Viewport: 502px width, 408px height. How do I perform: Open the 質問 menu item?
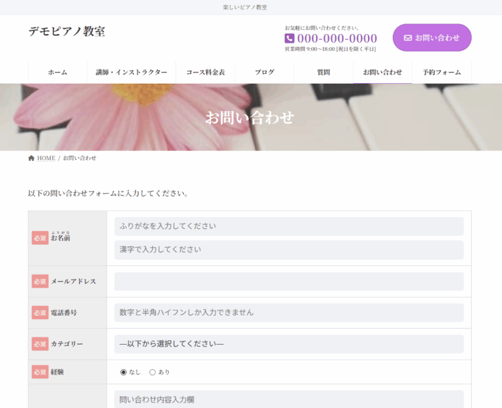pos(323,73)
